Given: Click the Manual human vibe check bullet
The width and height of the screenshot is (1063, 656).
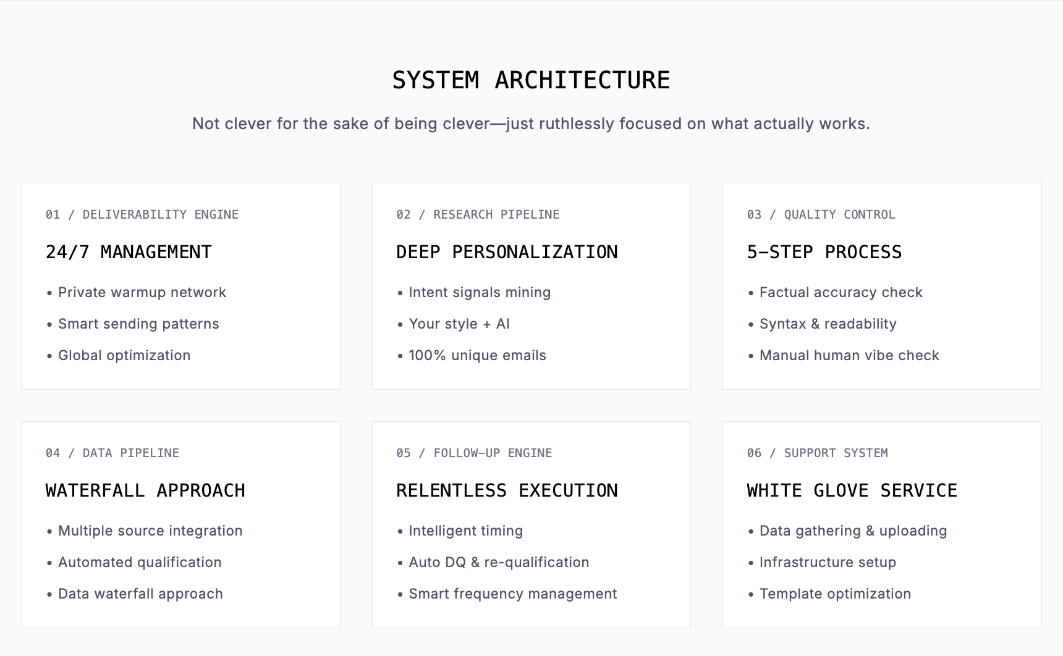Looking at the screenshot, I should click(849, 355).
